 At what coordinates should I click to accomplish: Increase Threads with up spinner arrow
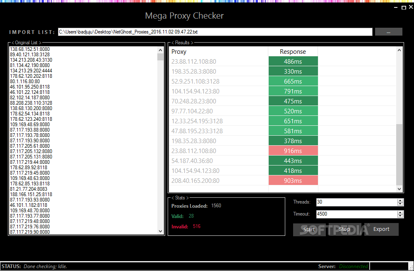[x=400, y=201]
